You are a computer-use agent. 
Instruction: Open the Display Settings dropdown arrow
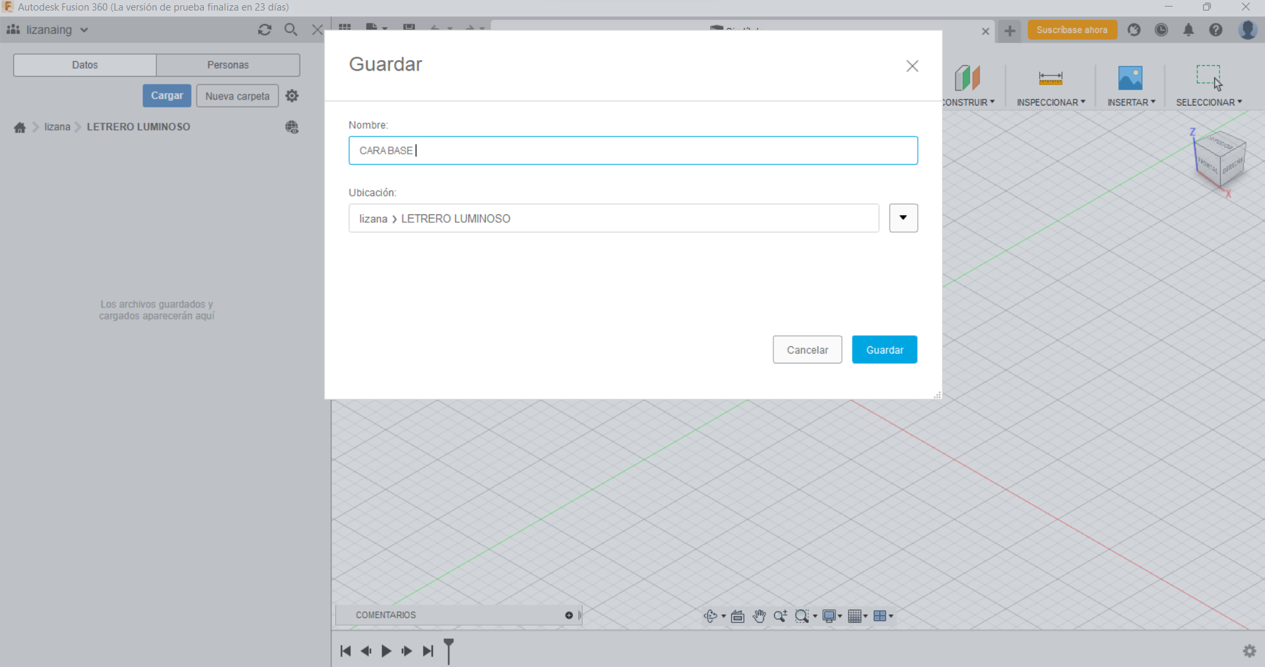tap(840, 617)
